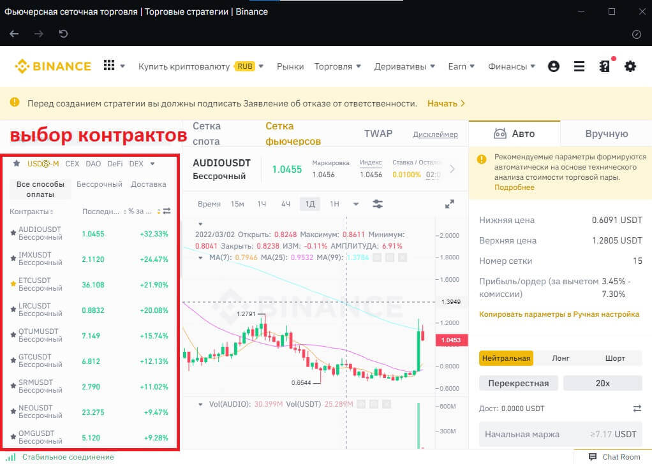Open the apps grid menu icon
The width and height of the screenshot is (652, 464).
(x=109, y=66)
